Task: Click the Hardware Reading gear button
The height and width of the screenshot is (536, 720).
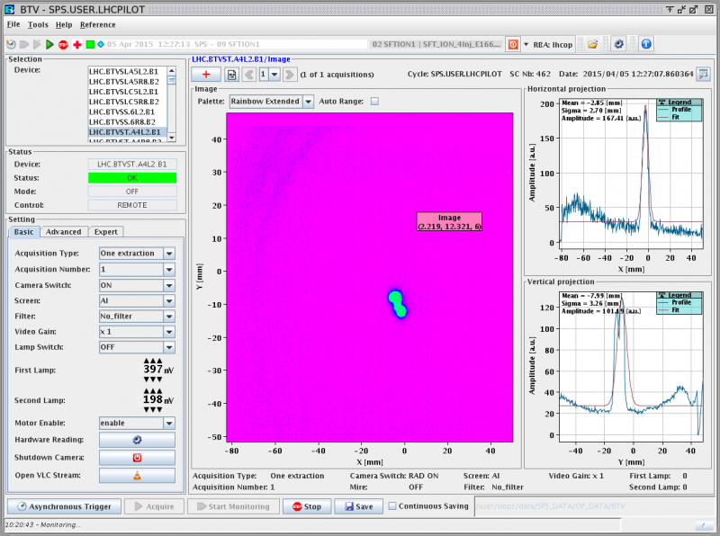Action: (x=138, y=440)
